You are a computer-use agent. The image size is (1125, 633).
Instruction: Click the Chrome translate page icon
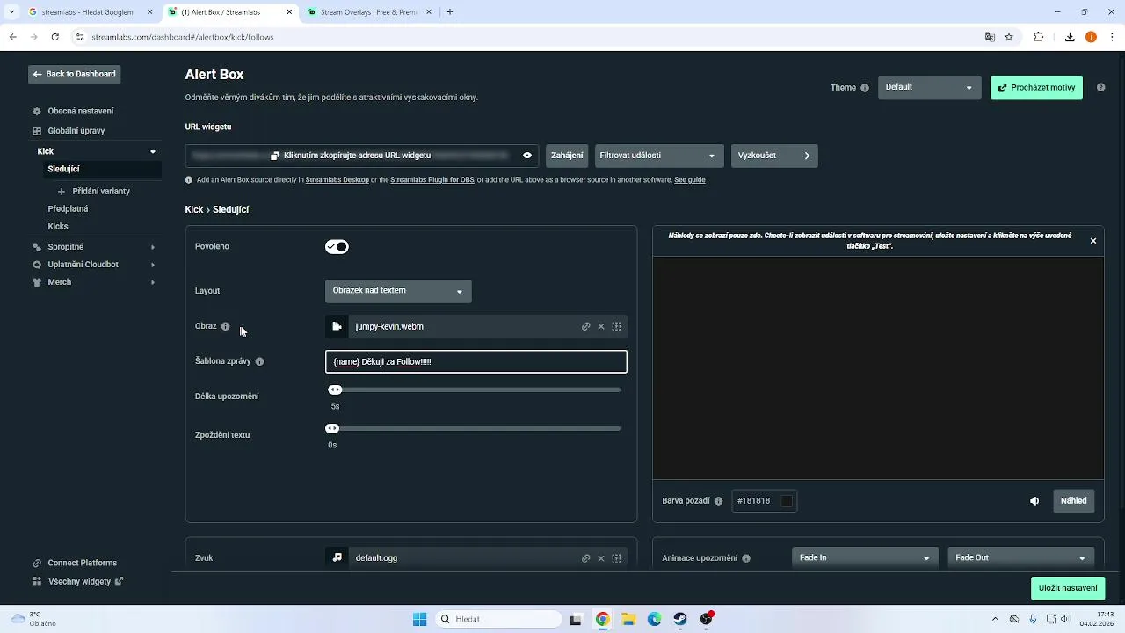tap(990, 37)
